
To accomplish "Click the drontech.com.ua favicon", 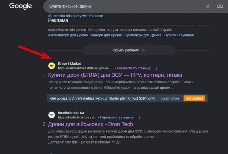I will point(52,115).
